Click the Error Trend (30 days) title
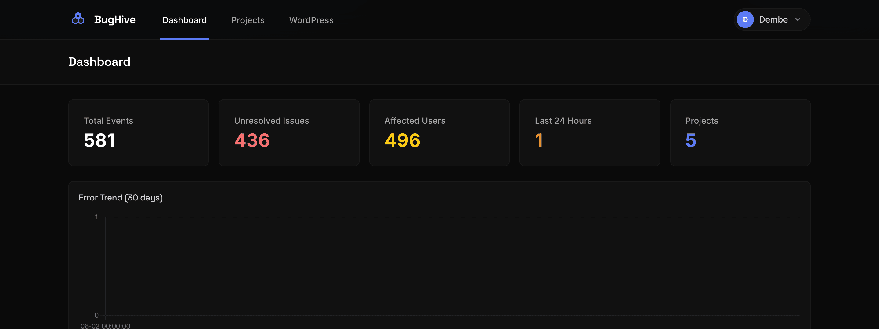 (121, 197)
